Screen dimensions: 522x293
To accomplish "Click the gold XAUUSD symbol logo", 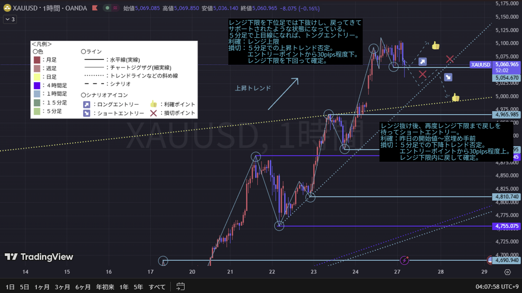I will click(7, 8).
